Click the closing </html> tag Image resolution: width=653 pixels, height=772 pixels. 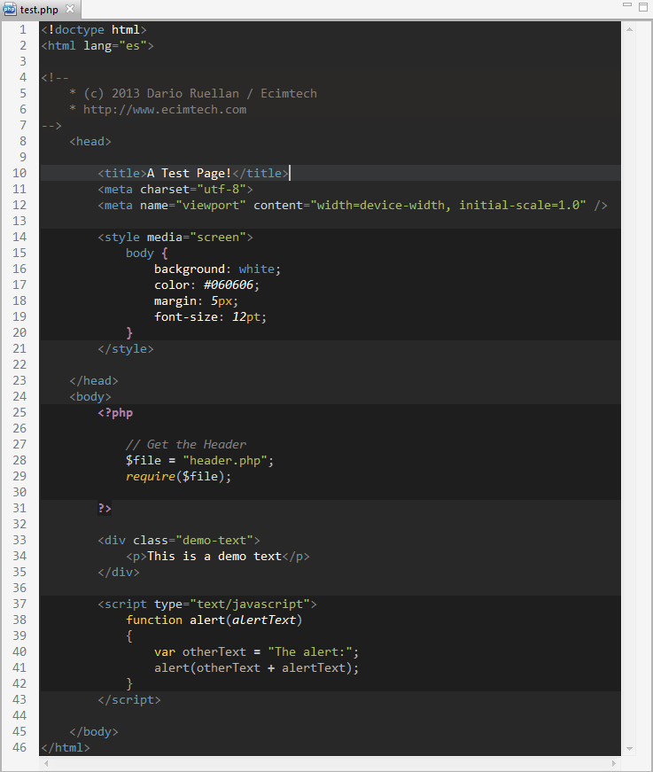coord(66,747)
